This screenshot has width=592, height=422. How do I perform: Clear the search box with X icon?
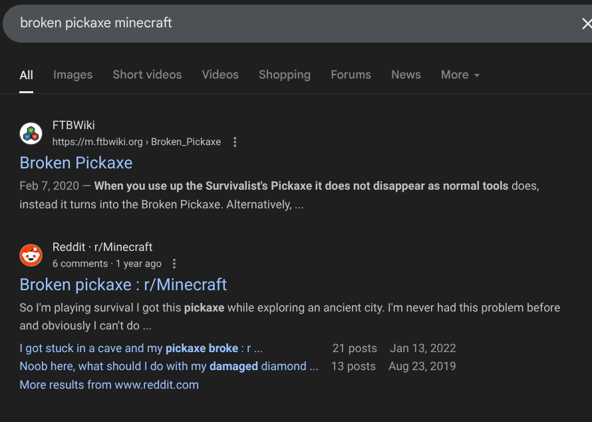tap(586, 24)
